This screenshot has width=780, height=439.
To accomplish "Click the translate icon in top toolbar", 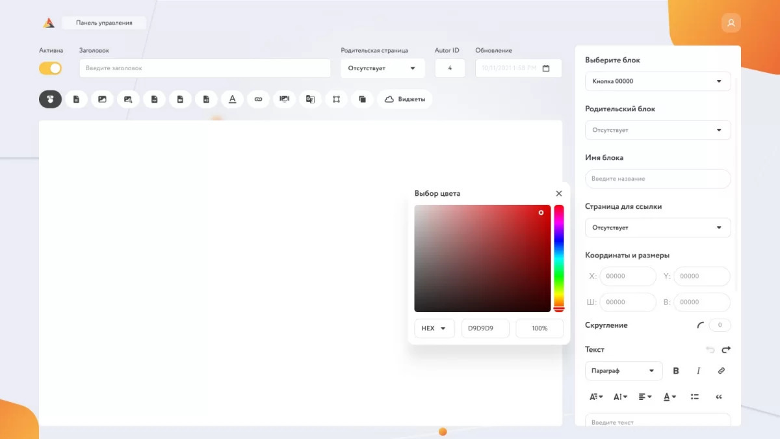I will [310, 100].
